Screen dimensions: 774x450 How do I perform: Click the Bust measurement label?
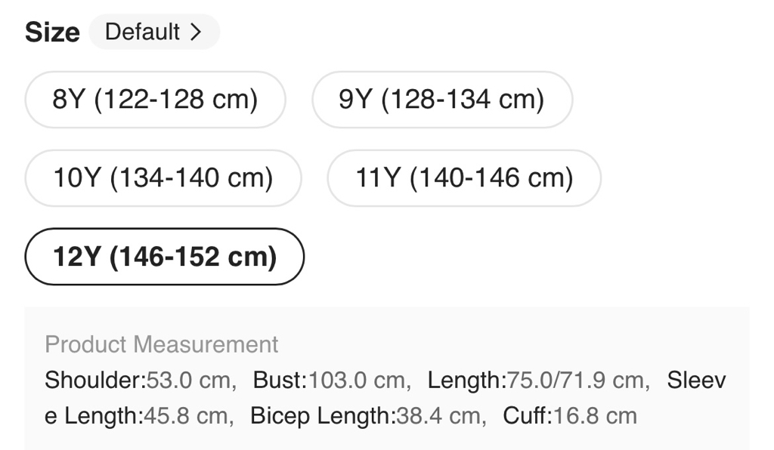point(277,380)
